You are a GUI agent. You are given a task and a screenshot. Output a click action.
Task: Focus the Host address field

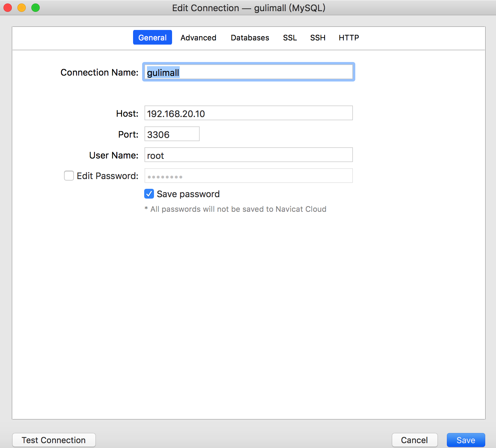point(248,113)
